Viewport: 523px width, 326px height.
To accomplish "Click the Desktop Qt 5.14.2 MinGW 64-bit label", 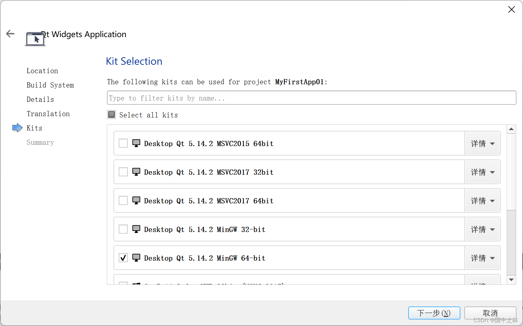I will click(x=205, y=258).
